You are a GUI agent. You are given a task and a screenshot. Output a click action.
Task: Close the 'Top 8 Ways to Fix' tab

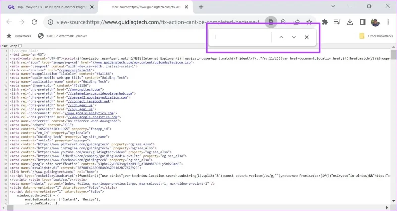click(x=92, y=7)
